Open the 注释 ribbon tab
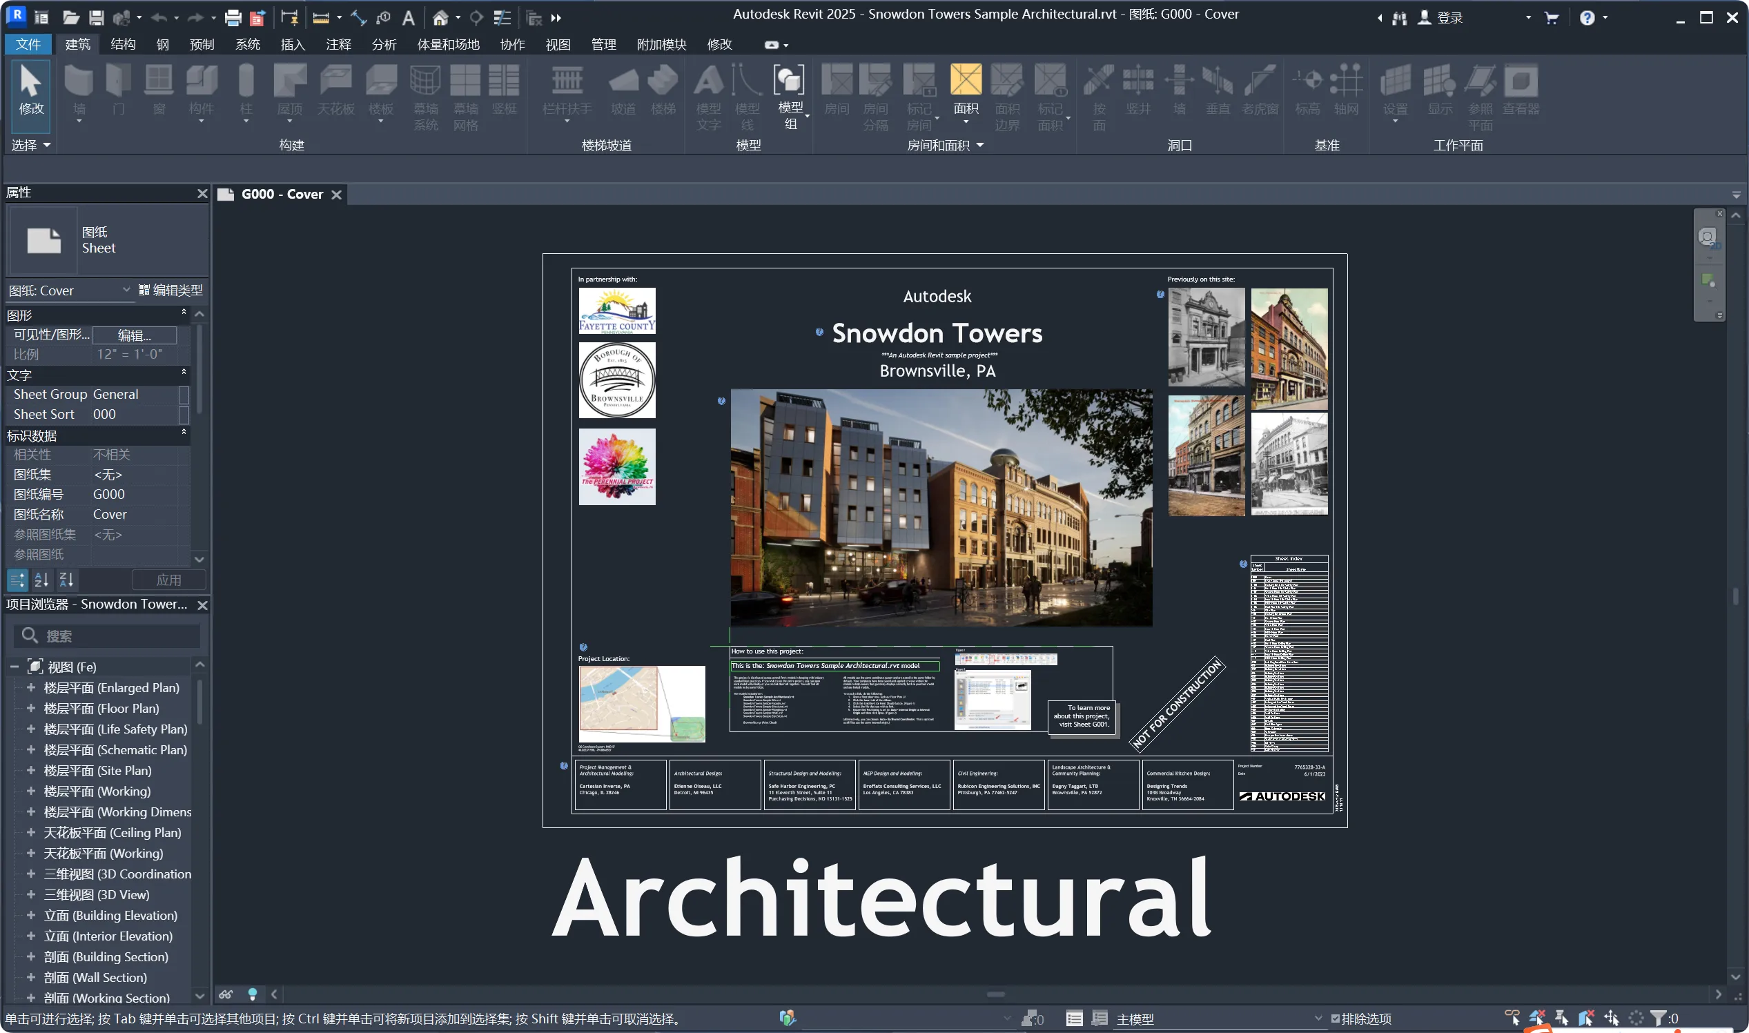The height and width of the screenshot is (1033, 1749). click(338, 45)
